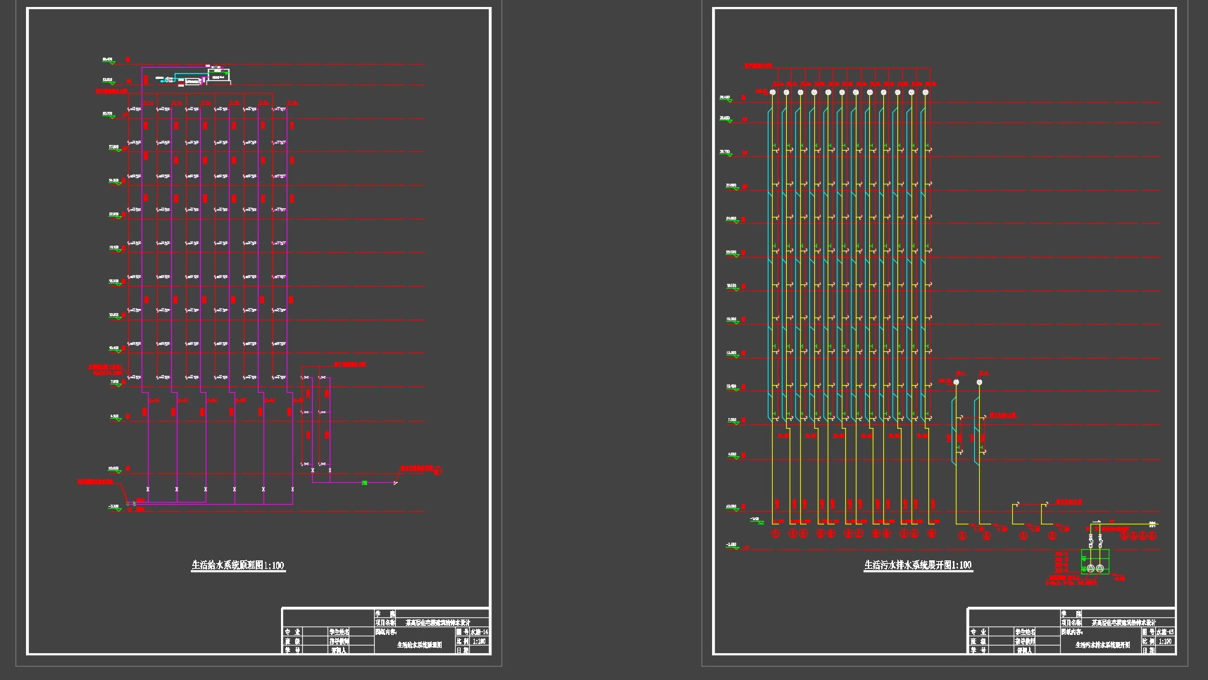
Task: Select the right vent cap of the short risers
Action: 979,382
